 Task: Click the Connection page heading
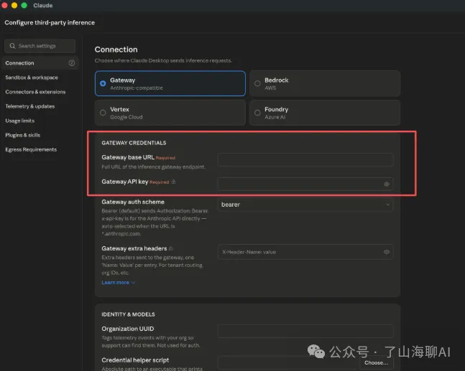tap(116, 50)
